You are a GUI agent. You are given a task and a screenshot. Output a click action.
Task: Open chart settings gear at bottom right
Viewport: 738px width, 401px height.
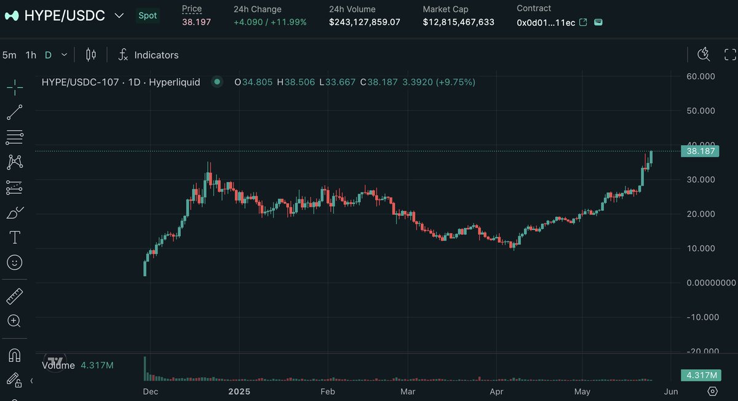point(712,391)
